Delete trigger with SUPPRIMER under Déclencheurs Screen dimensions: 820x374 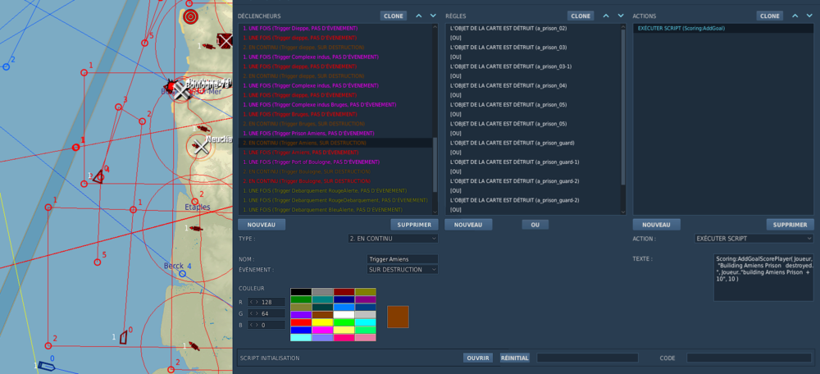tap(414, 225)
